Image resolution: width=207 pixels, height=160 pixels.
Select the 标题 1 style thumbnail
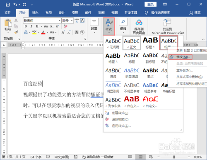pyautogui.click(x=150, y=43)
